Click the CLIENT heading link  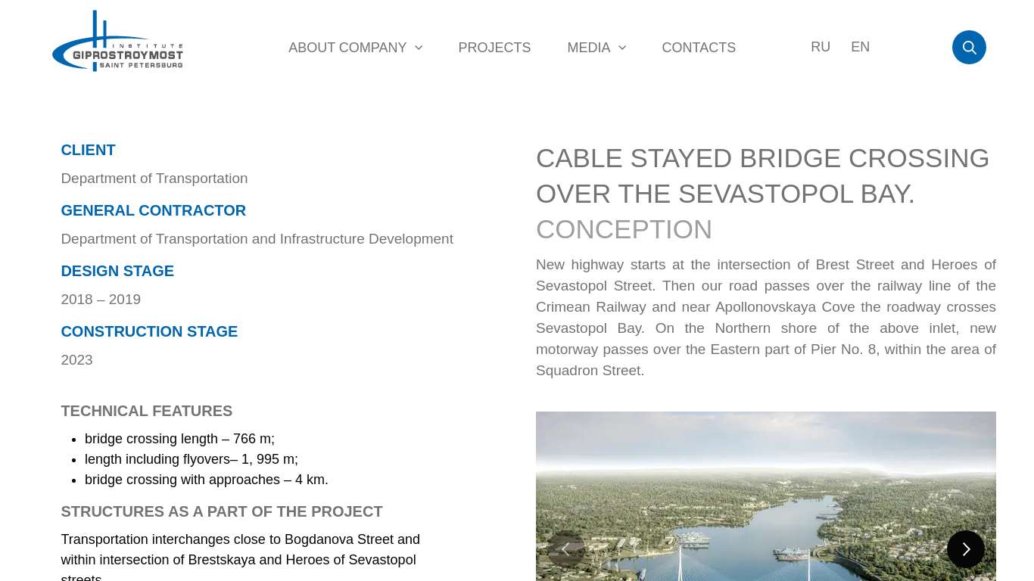[88, 150]
